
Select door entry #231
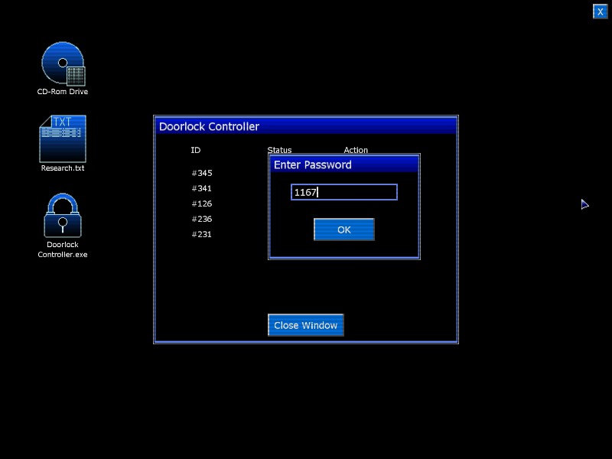tap(202, 235)
